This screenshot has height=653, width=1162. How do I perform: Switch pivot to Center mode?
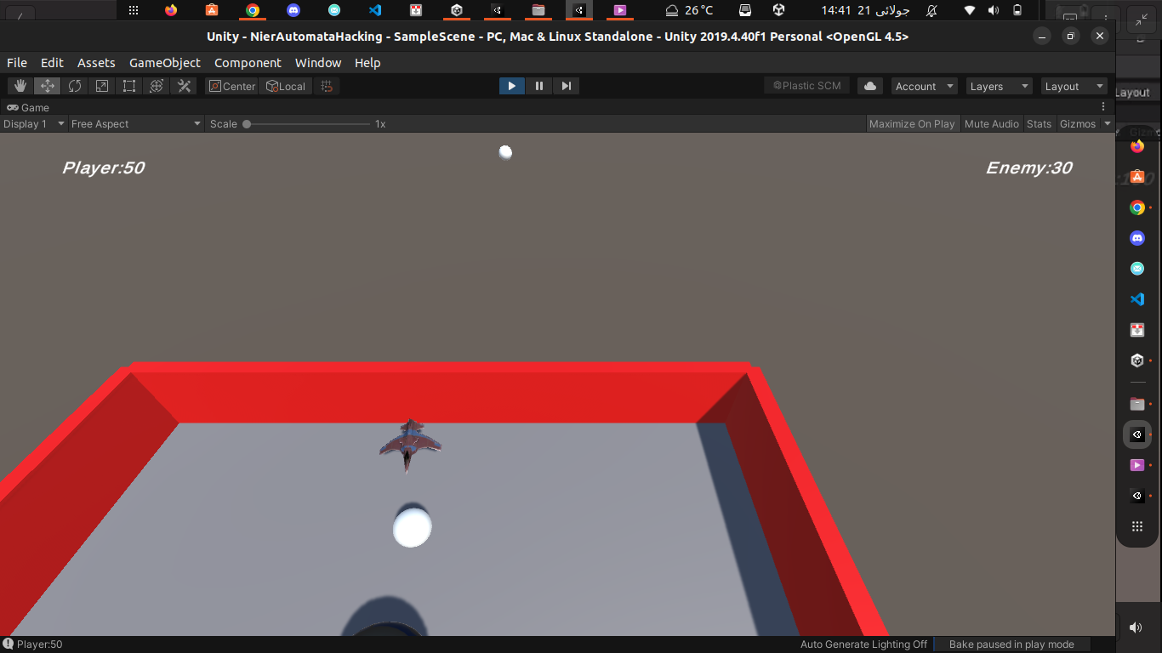231,85
